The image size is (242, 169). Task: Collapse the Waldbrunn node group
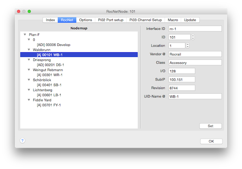(x=29, y=50)
